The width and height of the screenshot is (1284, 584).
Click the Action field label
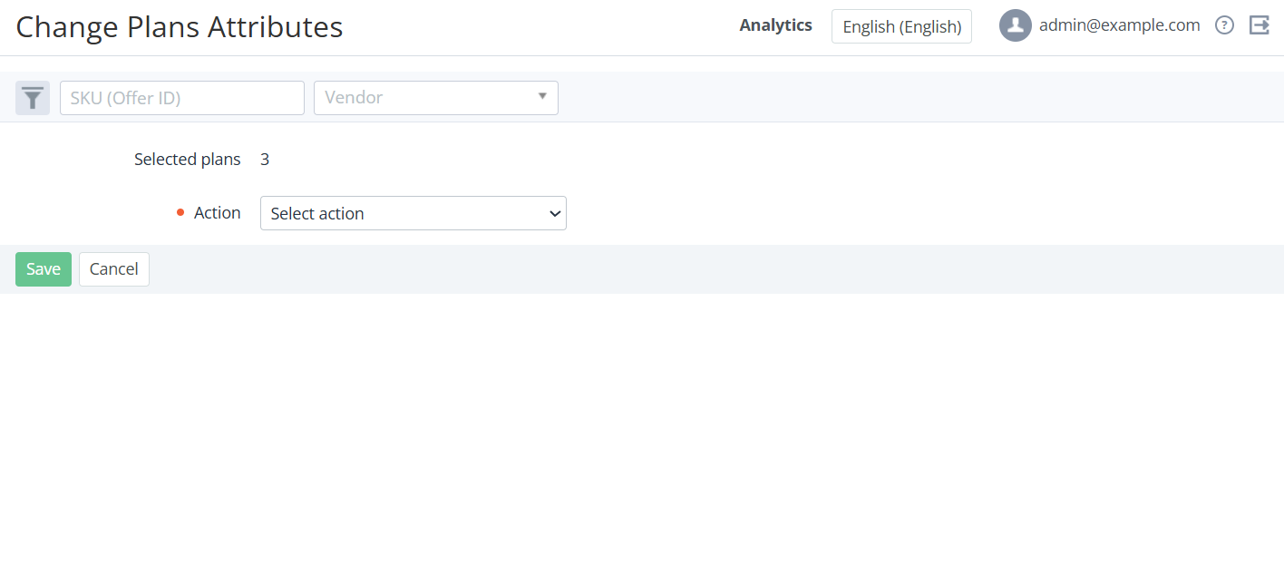[x=218, y=213]
